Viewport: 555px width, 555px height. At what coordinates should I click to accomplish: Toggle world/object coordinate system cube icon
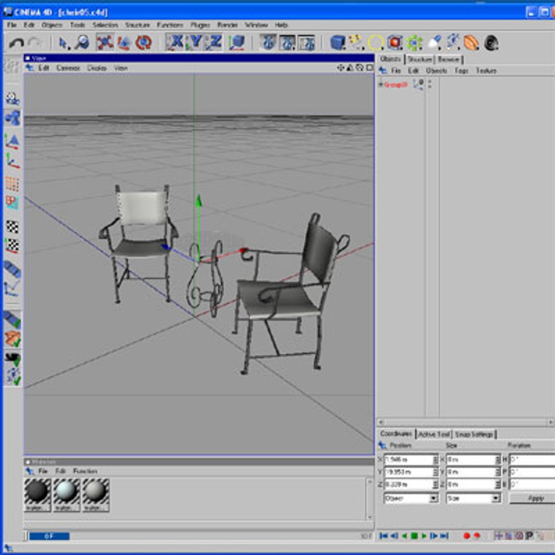coord(236,43)
